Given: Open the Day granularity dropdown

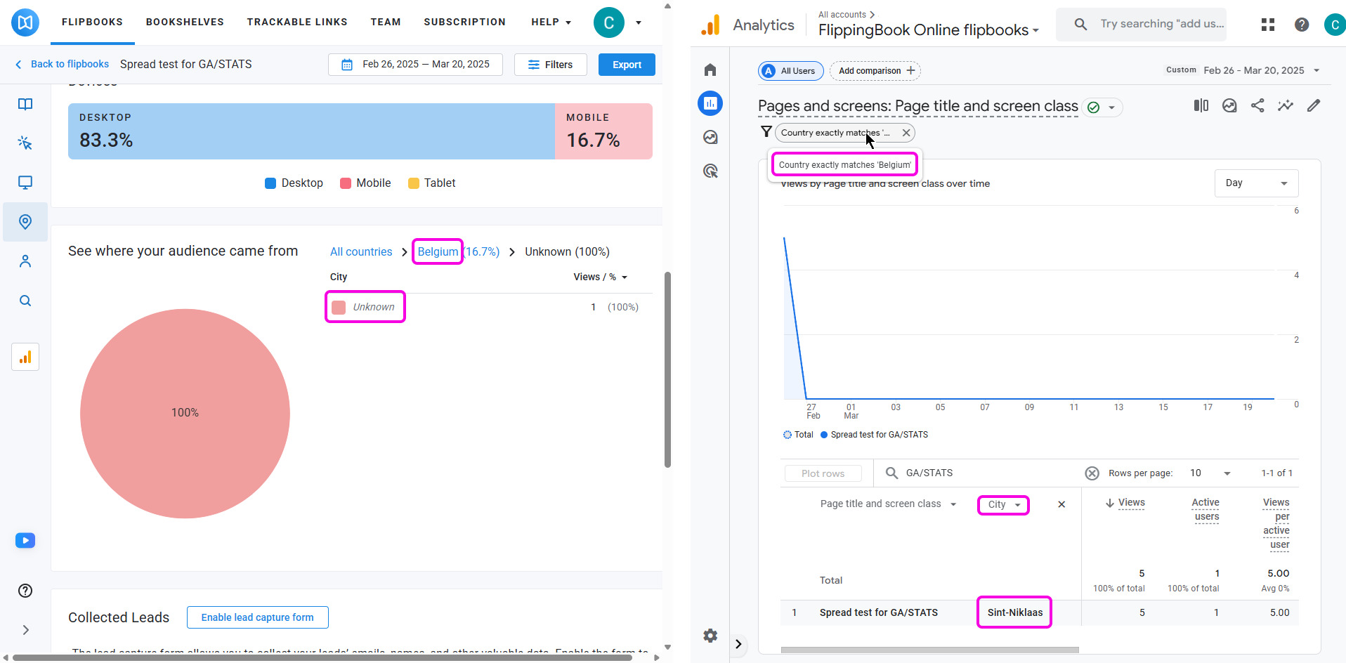Looking at the screenshot, I should pos(1256,183).
